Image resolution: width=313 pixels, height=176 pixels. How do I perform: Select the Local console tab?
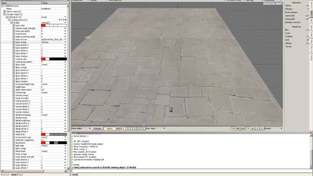(x=75, y=175)
